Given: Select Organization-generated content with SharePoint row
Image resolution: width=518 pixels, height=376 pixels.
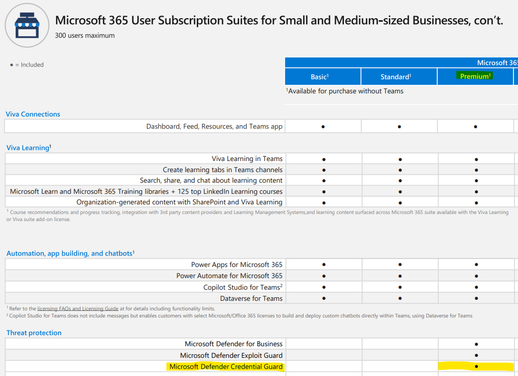Looking at the screenshot, I should pos(180,202).
